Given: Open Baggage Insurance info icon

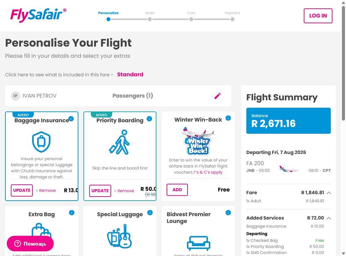Looking at the screenshot, I should 71,119.
